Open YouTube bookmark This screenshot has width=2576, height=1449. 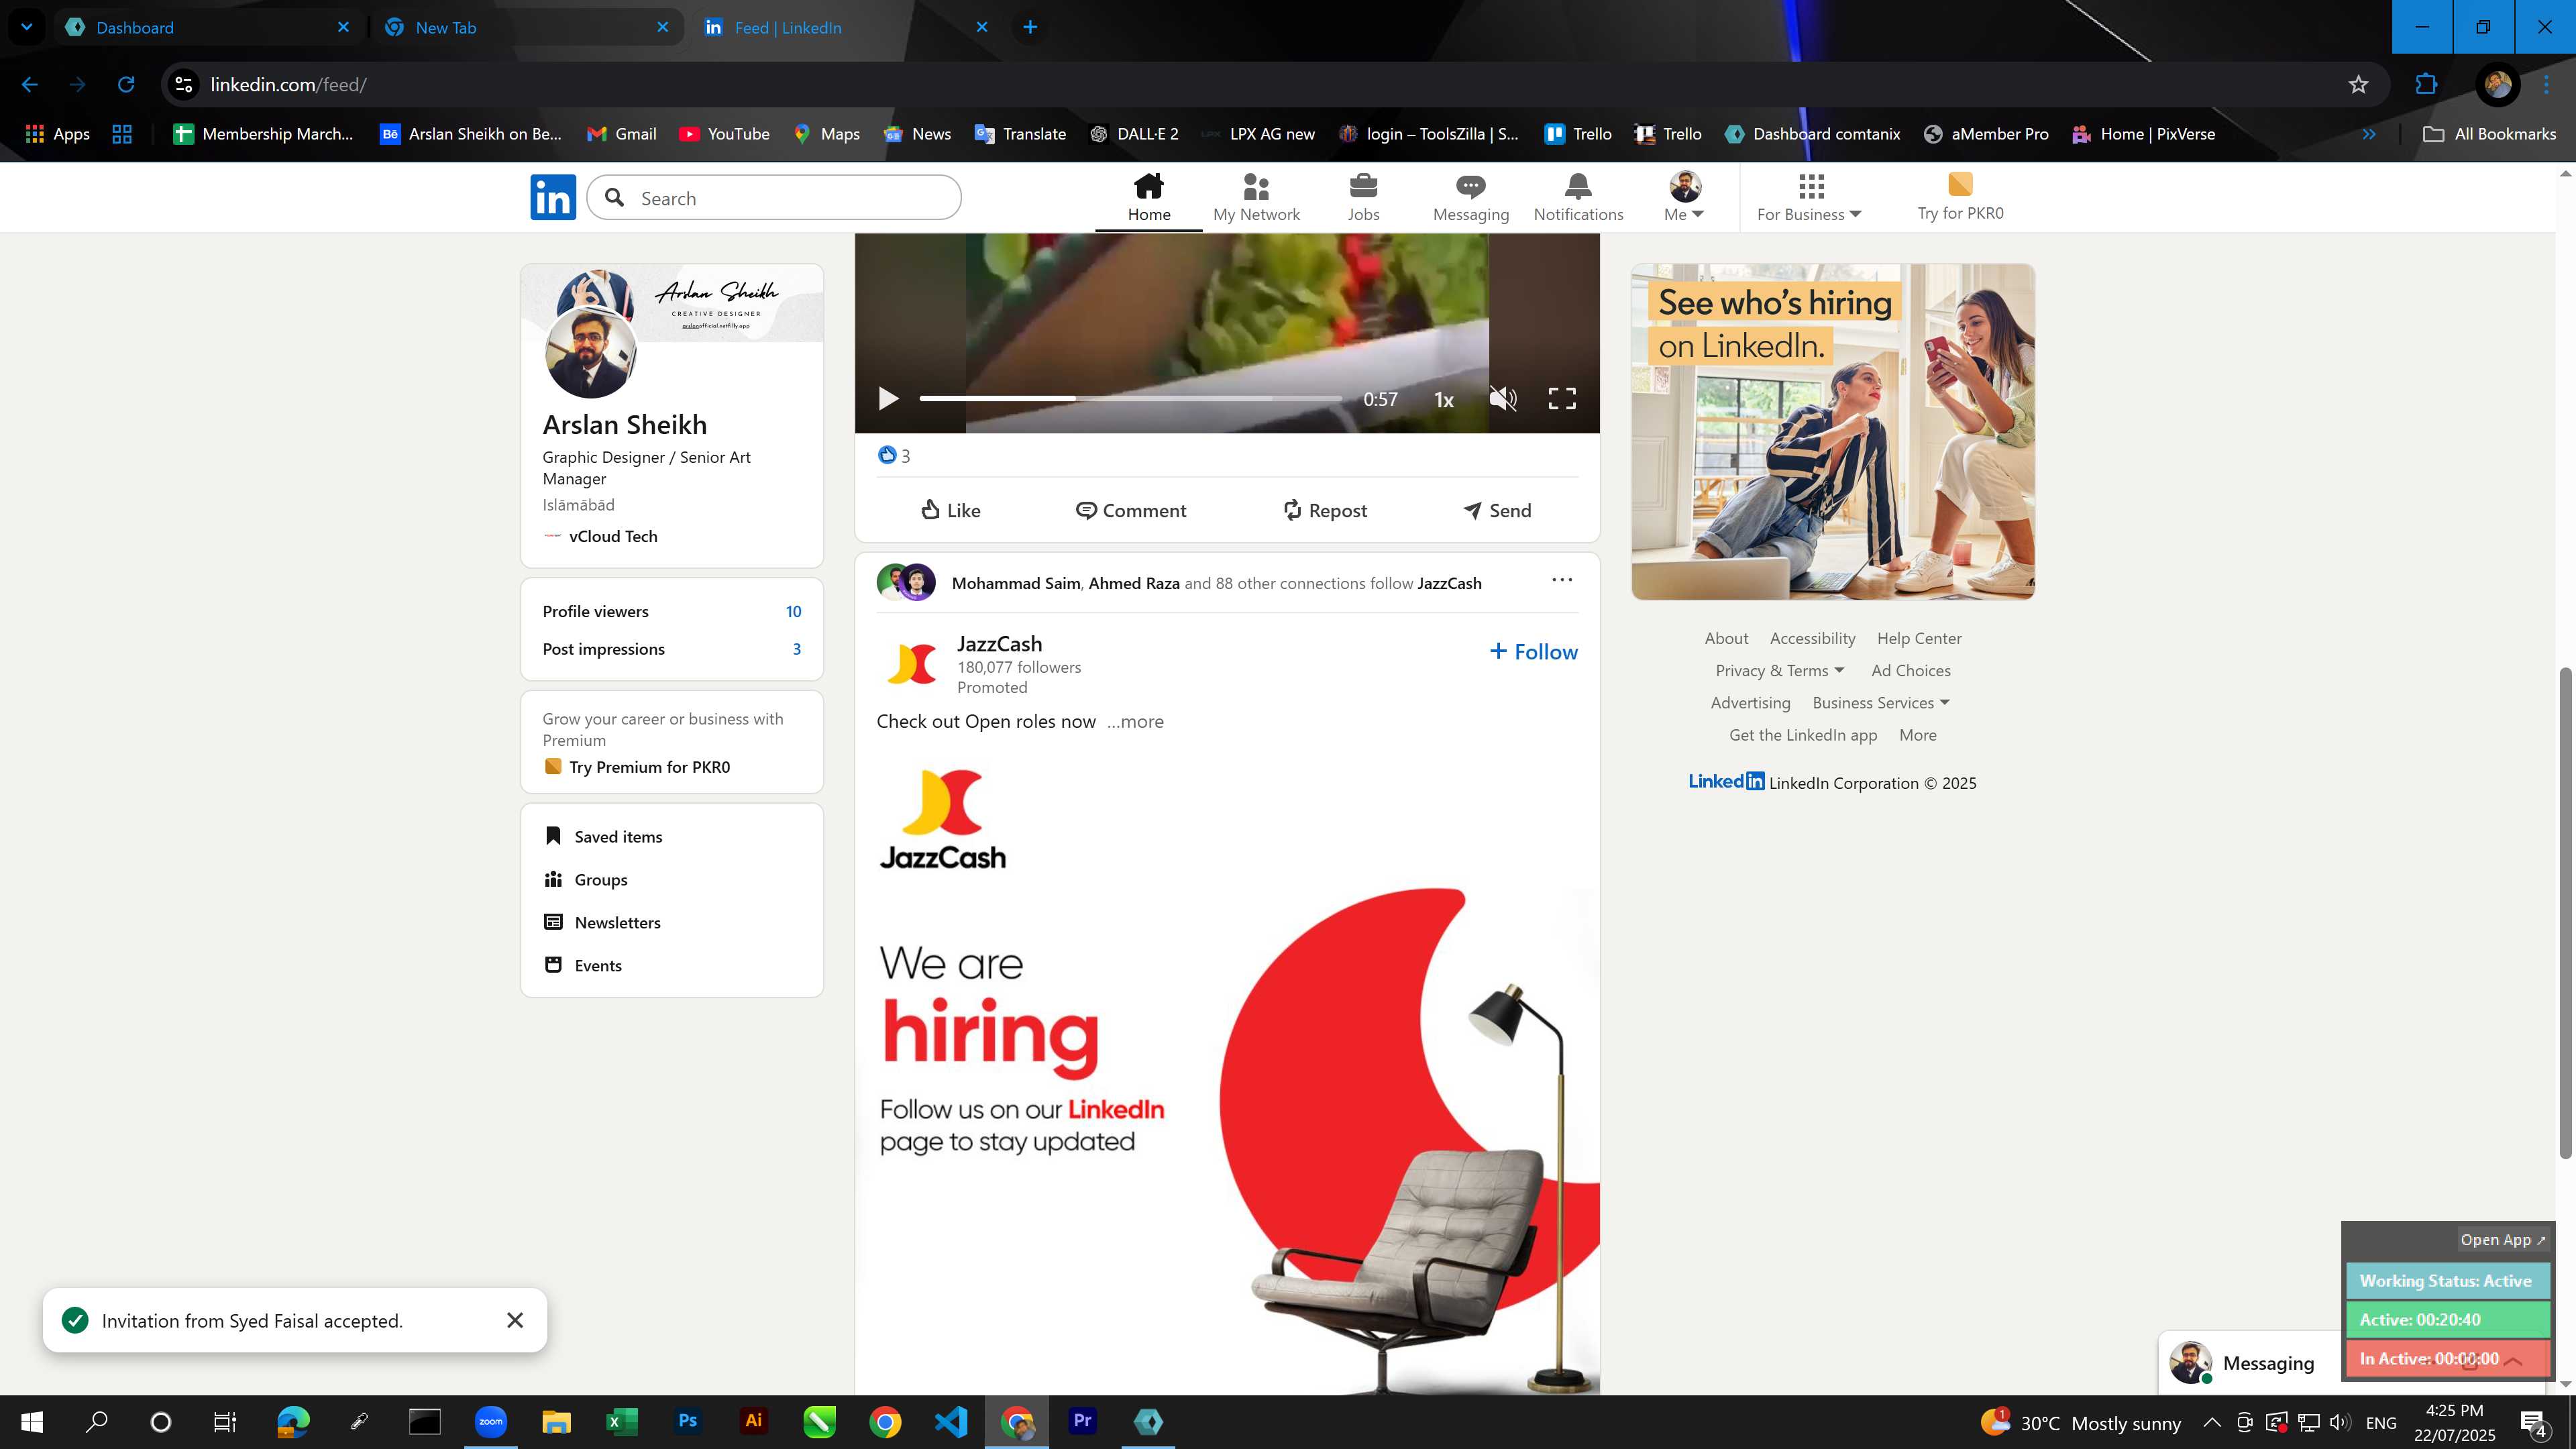(x=724, y=134)
